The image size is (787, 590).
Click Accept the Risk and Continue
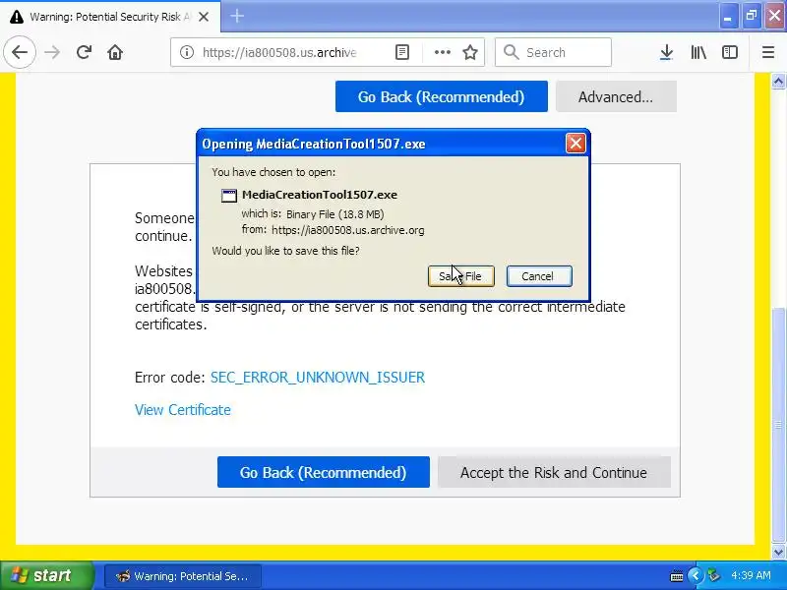pos(554,472)
